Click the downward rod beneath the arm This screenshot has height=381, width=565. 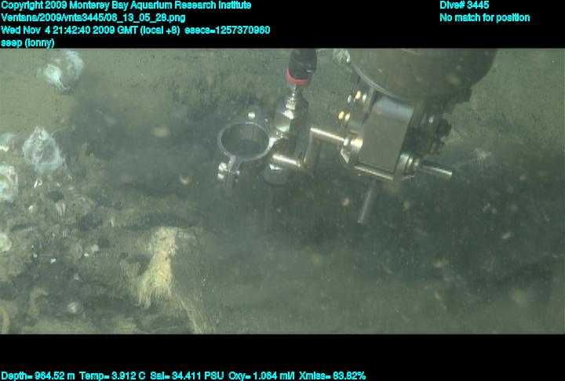click(x=366, y=204)
